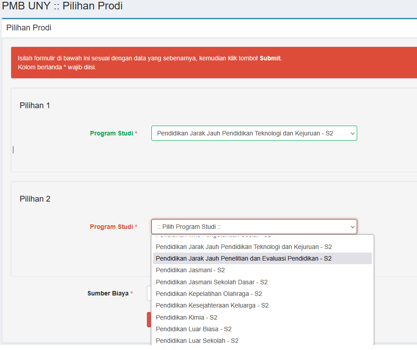The height and width of the screenshot is (350, 417).
Task: Click the Program Studi label under Pilihan 1
Action: [111, 133]
